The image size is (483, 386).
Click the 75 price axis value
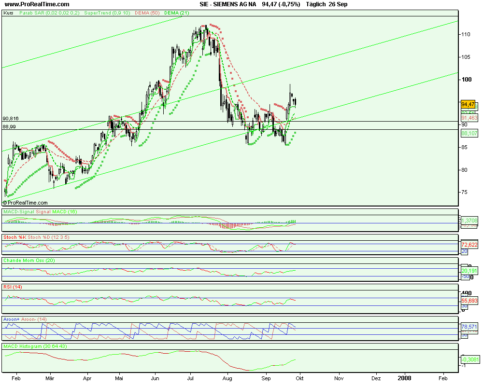464,192
